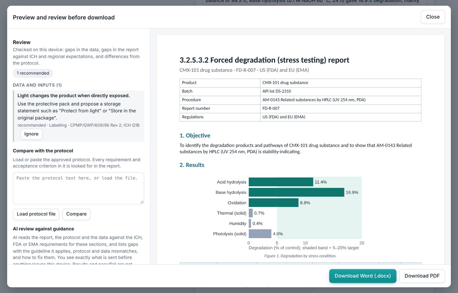This screenshot has height=293, width=458.
Task: Select the 'DATA AND INPUTS (1)' heading
Action: tap(37, 85)
